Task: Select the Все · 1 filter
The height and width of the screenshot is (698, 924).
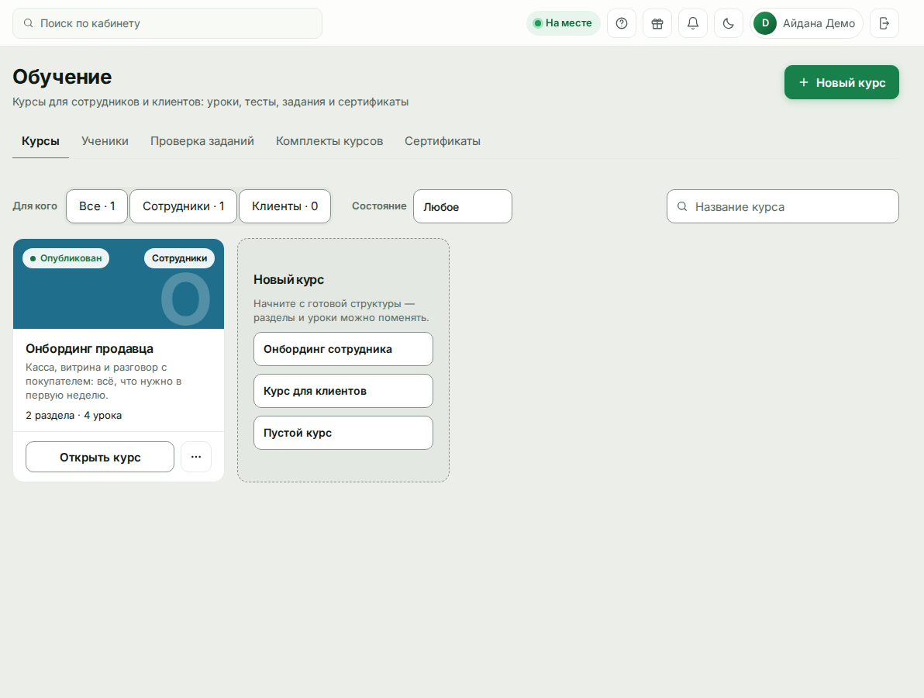Action: click(97, 206)
